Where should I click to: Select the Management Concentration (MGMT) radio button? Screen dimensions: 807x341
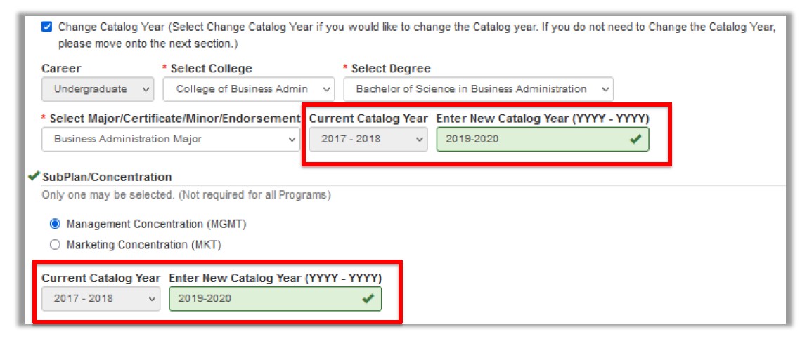(x=55, y=225)
